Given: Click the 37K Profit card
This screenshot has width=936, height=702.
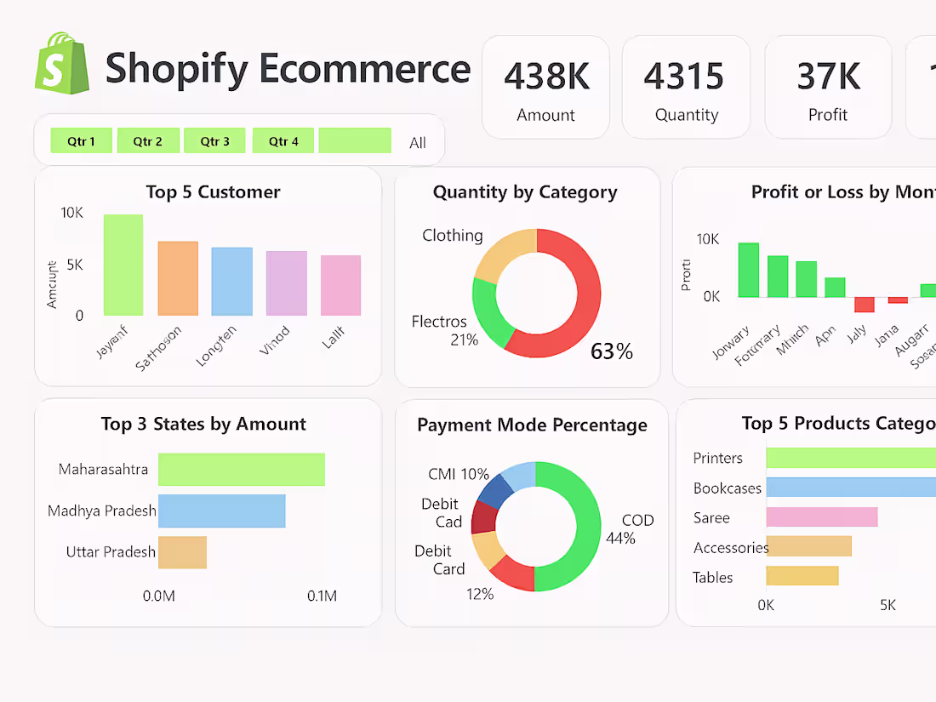Looking at the screenshot, I should tap(828, 85).
